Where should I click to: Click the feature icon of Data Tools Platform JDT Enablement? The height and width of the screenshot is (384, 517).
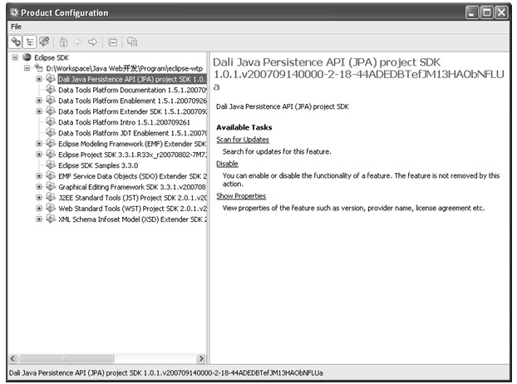[x=51, y=133]
